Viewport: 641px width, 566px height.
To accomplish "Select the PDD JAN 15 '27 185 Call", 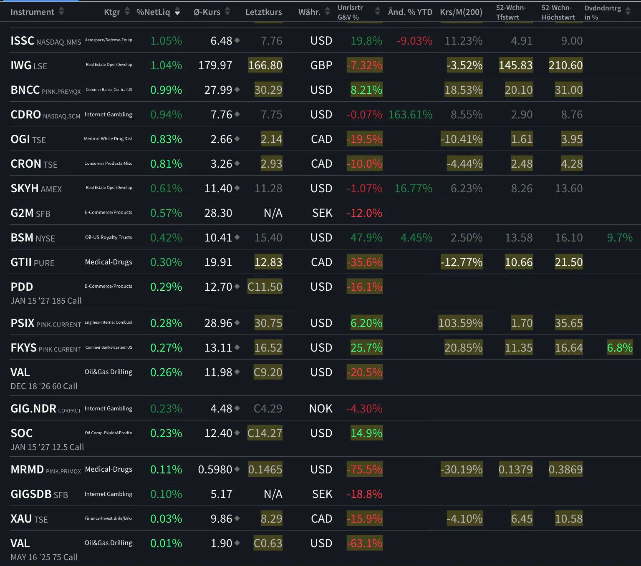I will pyautogui.click(x=46, y=293).
